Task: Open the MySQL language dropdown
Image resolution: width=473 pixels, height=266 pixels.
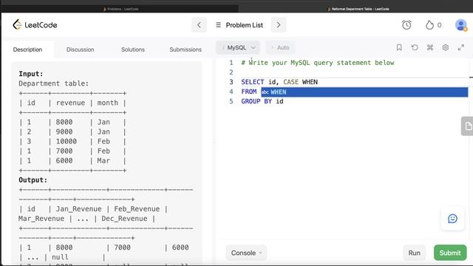Action: pos(238,47)
